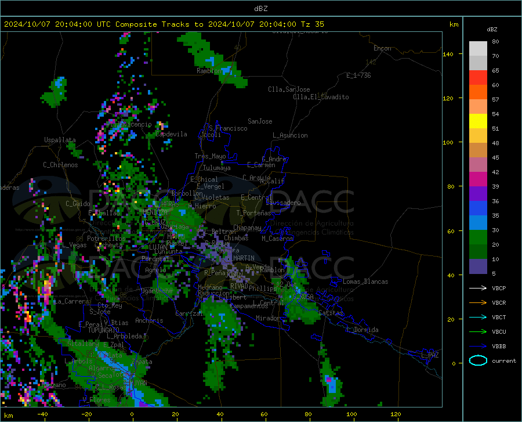
Task: Click the Clla.El_Cavadito place label
Action: point(321,97)
